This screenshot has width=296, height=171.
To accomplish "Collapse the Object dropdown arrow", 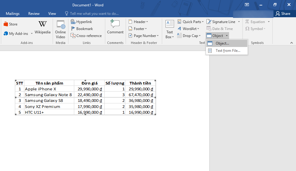I will (227, 36).
